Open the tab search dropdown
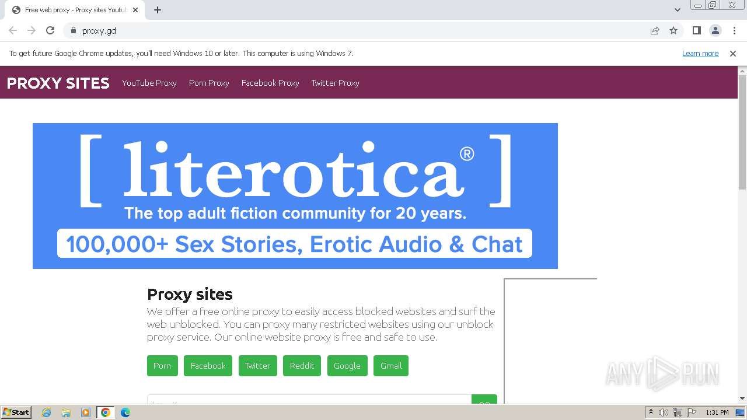Screen dimensions: 747x420 click(x=677, y=10)
